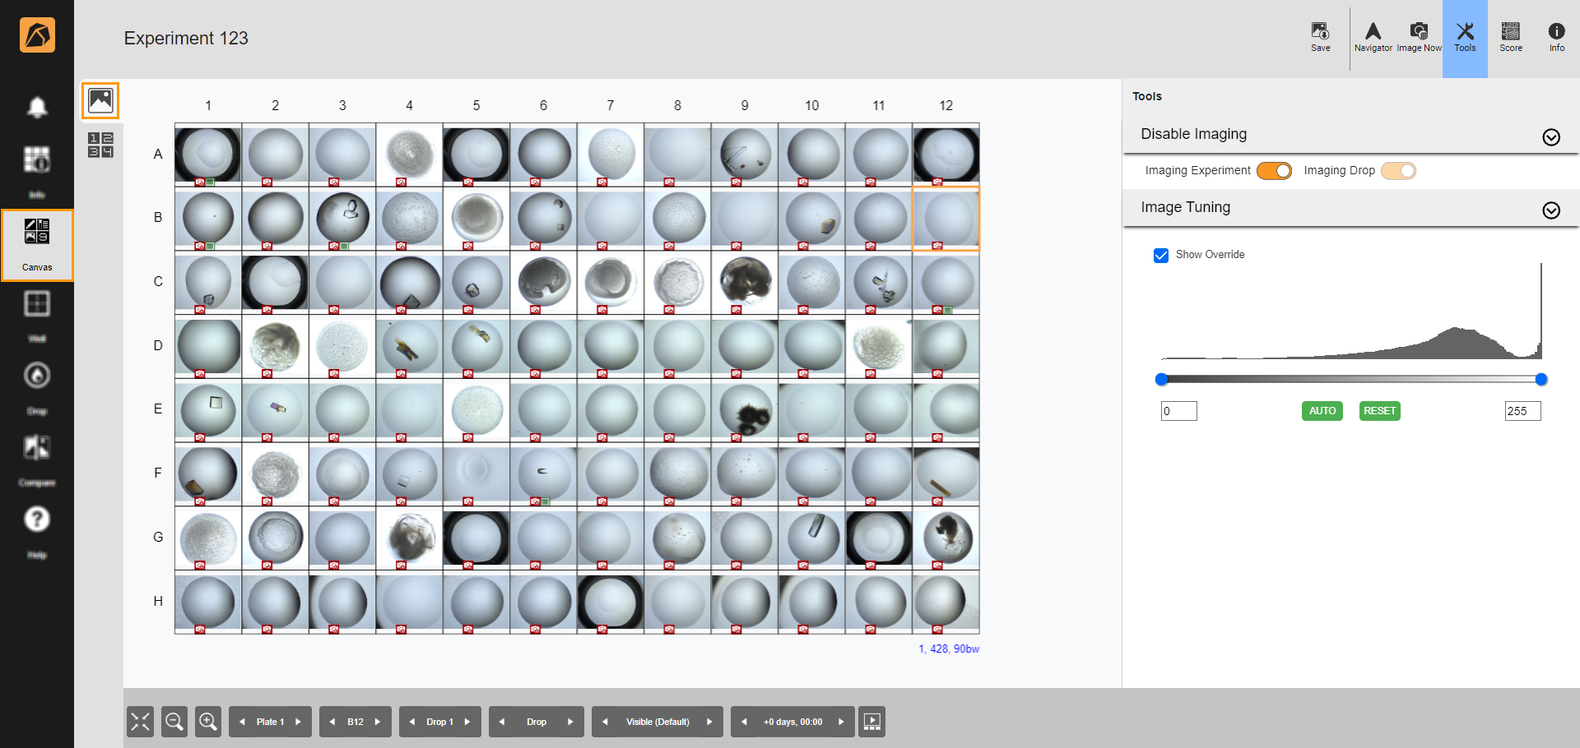This screenshot has height=748, width=1580.
Task: Click right arrow of Drop region selector
Action: pyautogui.click(x=570, y=722)
